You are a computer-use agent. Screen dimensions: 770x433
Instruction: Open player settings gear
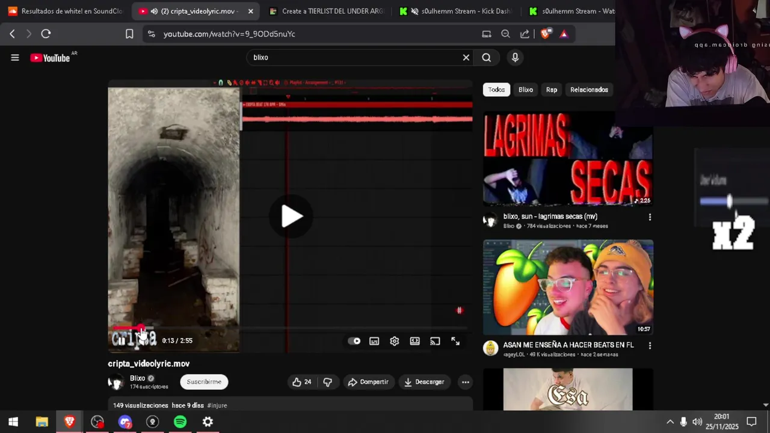[395, 341]
